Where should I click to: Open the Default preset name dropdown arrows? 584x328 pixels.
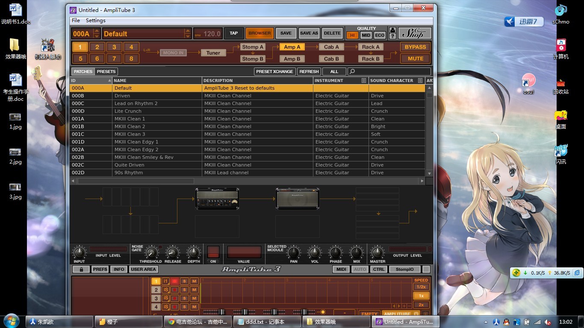coord(187,33)
